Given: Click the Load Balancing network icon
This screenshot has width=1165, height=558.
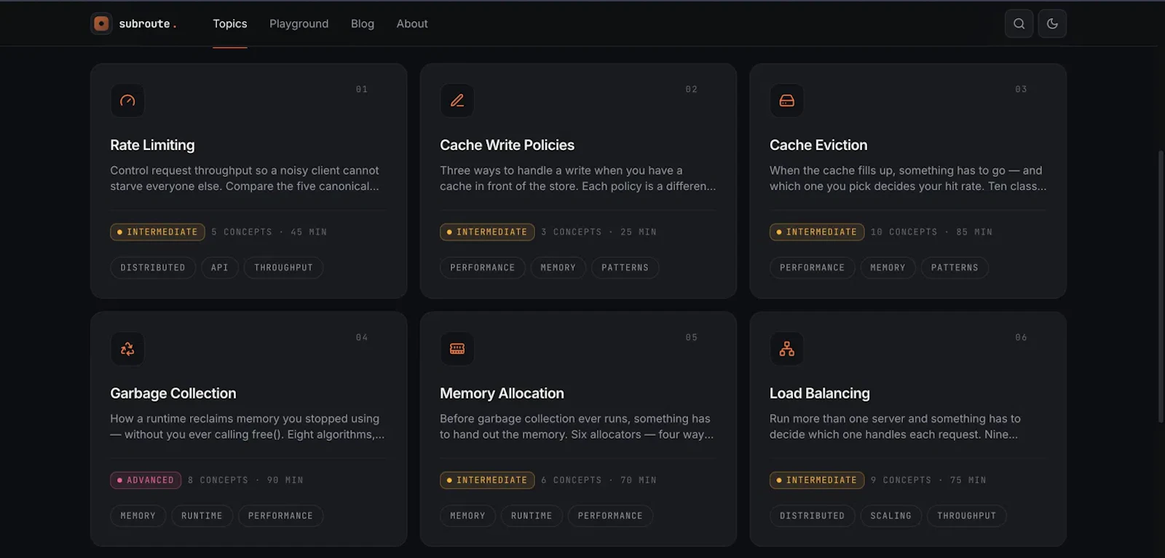Looking at the screenshot, I should coord(787,349).
